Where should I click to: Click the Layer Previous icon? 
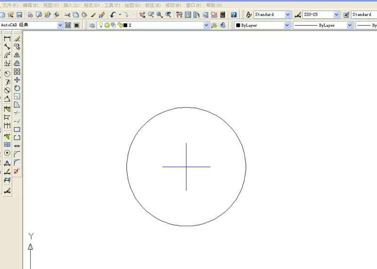(222, 25)
